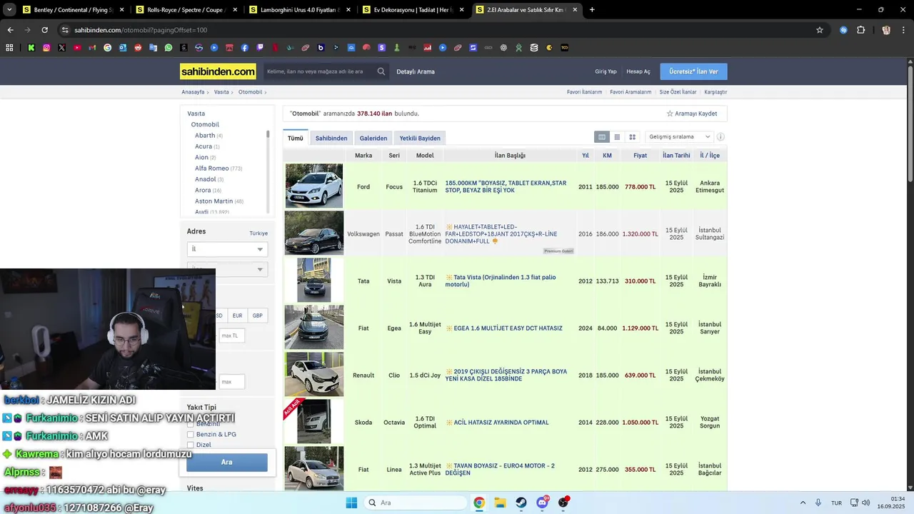Select the classic table view icon

tap(602, 137)
